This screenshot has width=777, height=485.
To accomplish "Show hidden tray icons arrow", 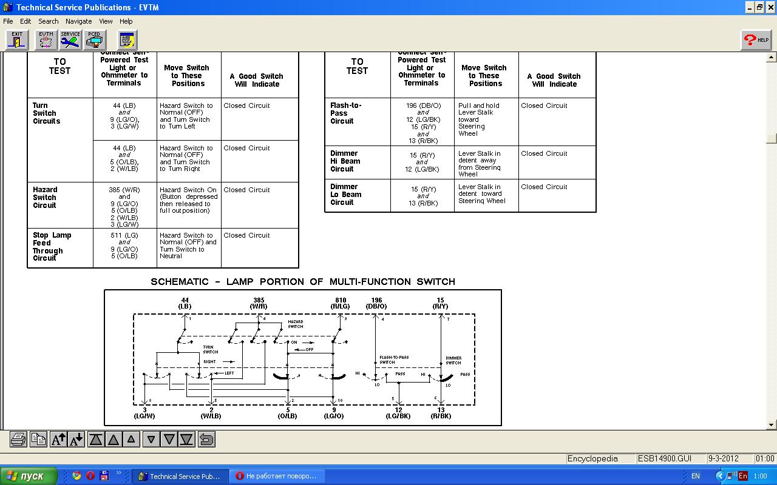I will pyautogui.click(x=720, y=476).
